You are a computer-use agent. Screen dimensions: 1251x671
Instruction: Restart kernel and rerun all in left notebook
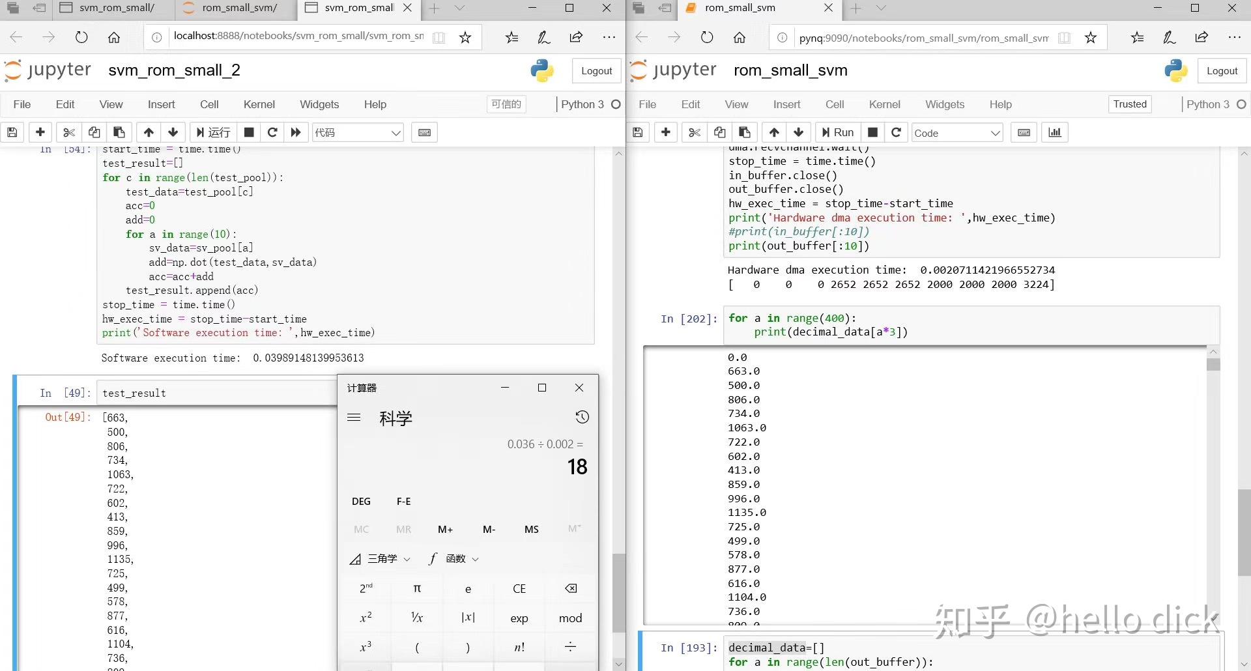pos(296,133)
